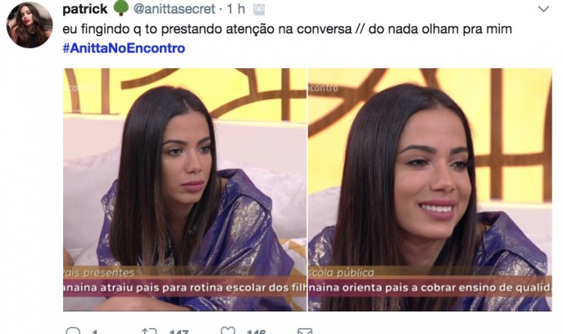Open the left photo with serious expression

(x=185, y=190)
